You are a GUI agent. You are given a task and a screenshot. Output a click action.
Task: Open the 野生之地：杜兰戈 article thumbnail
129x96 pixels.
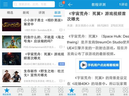coord(12,76)
